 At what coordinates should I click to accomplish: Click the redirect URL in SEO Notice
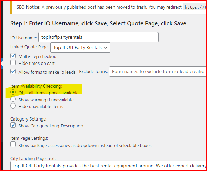[195, 7]
